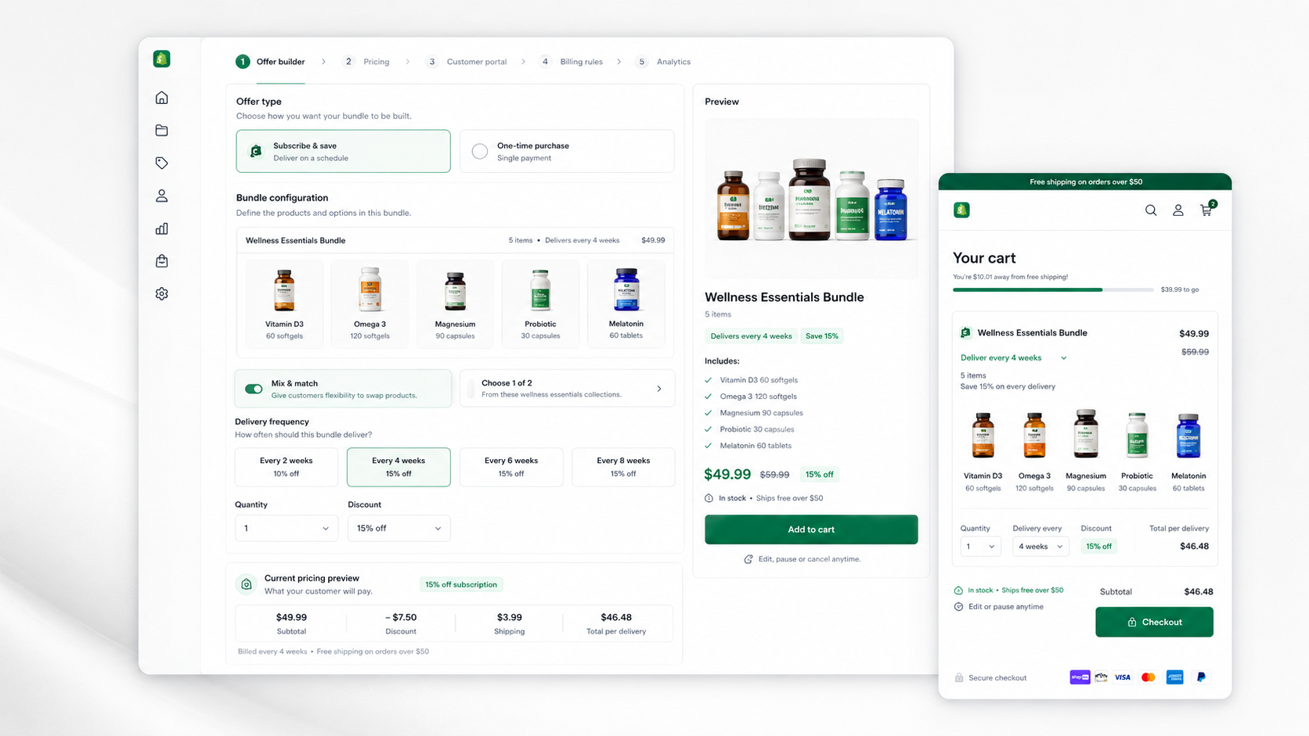Click the store logo in cart window

[x=961, y=210]
